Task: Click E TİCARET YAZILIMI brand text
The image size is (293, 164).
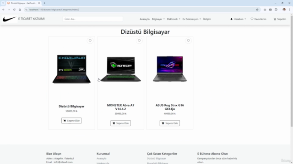Action: click(32, 19)
